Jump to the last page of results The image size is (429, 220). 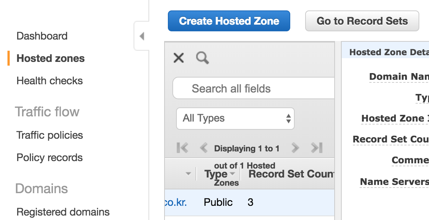pos(317,148)
